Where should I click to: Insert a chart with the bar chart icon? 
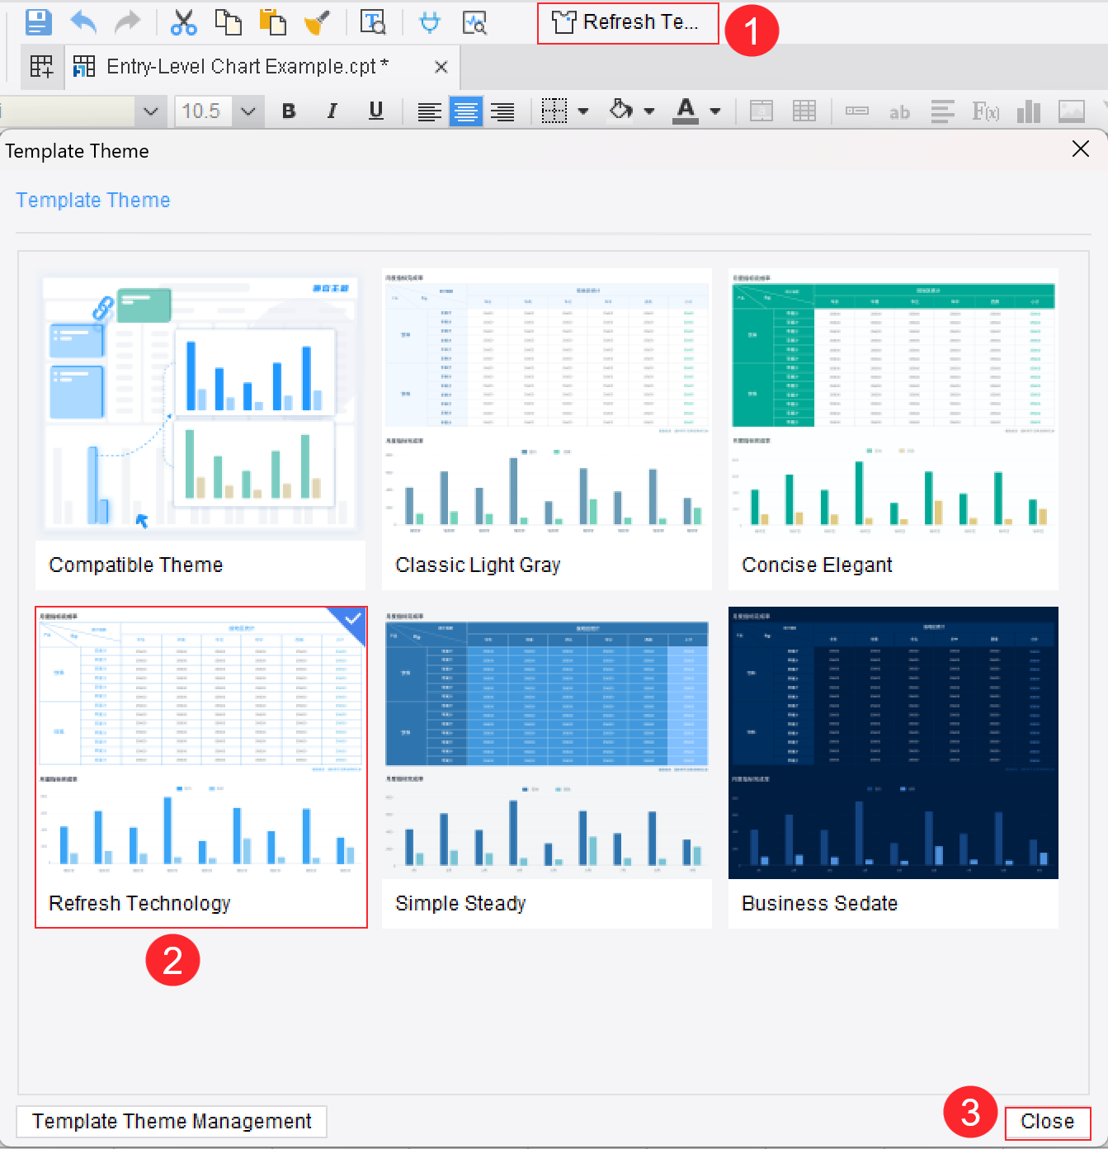pyautogui.click(x=1029, y=111)
